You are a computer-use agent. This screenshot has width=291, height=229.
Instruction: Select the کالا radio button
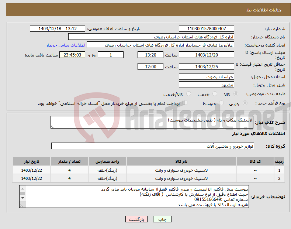236,94
